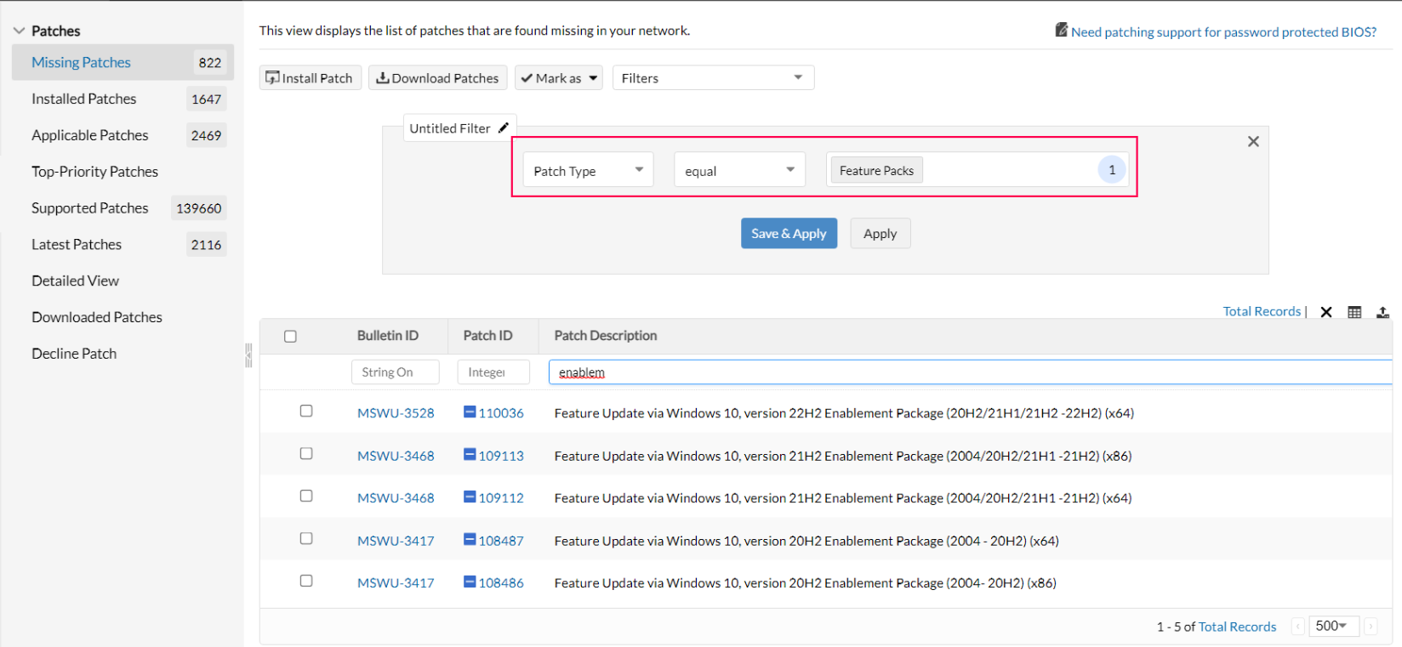Click the column chooser grid icon
The image size is (1402, 647).
tap(1354, 312)
